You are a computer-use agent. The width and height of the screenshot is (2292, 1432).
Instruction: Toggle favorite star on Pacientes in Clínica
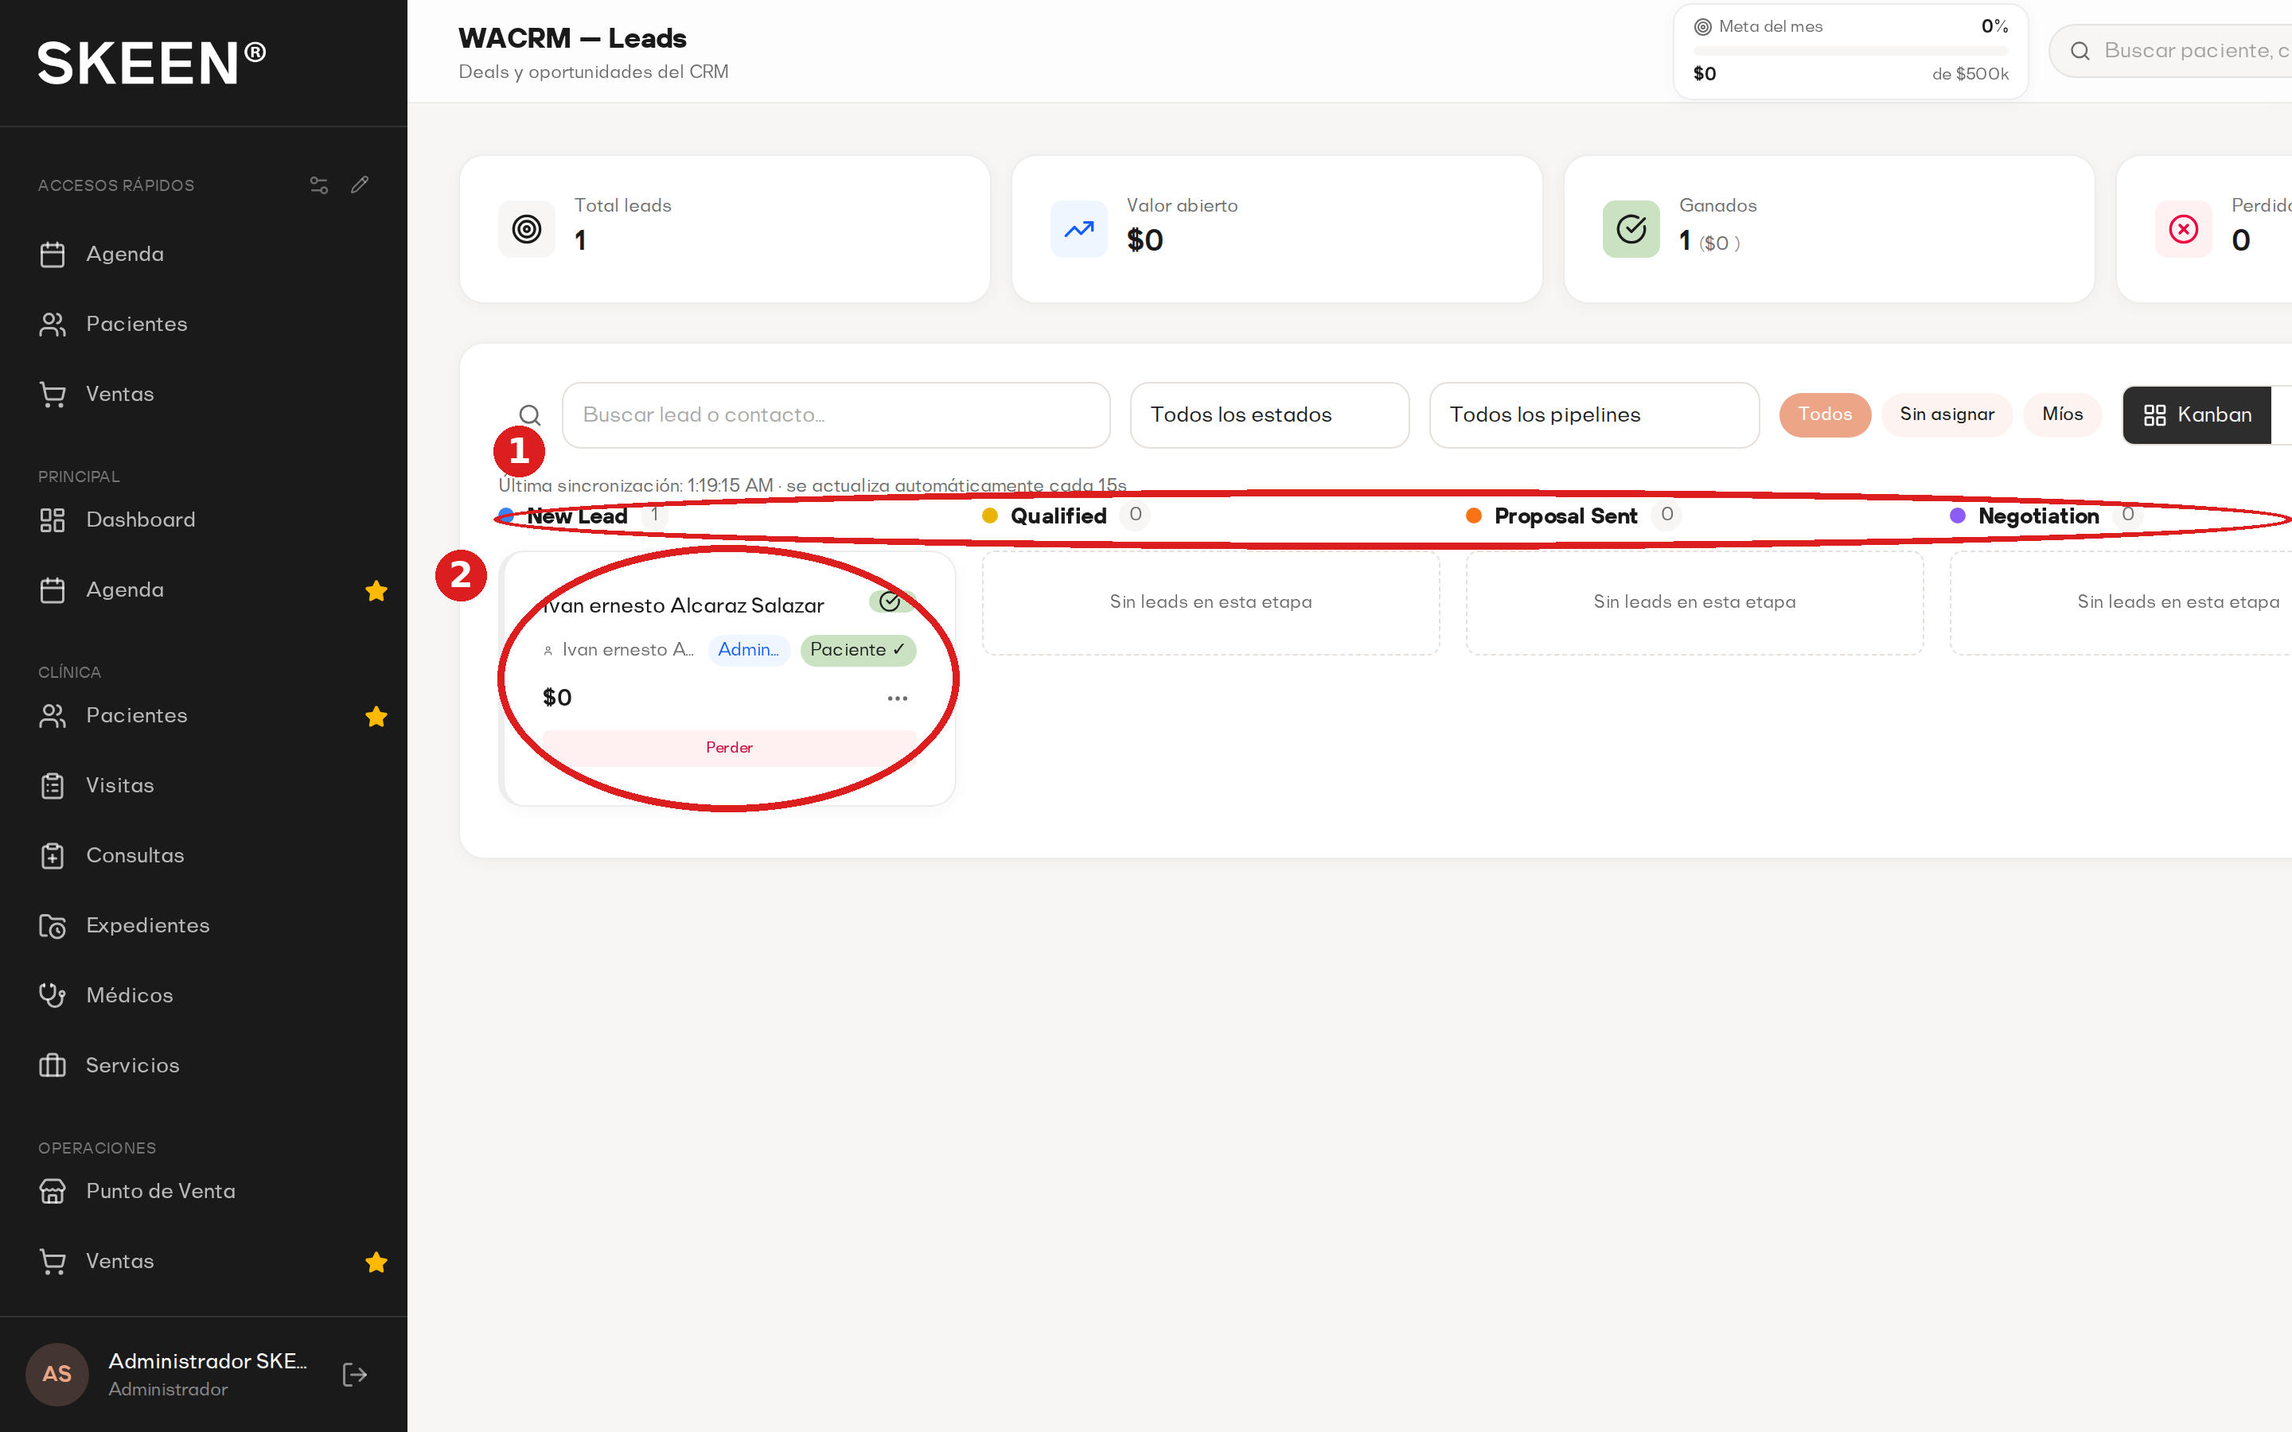[x=376, y=717]
